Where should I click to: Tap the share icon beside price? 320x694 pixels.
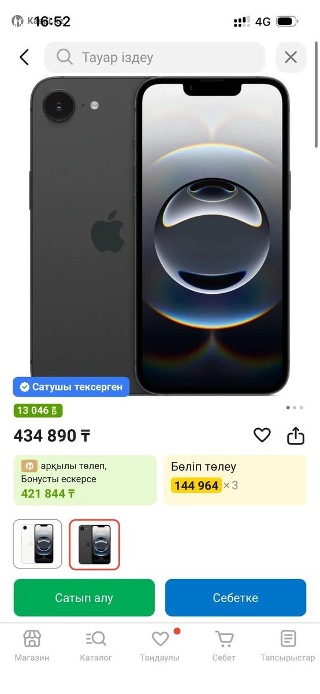[295, 435]
